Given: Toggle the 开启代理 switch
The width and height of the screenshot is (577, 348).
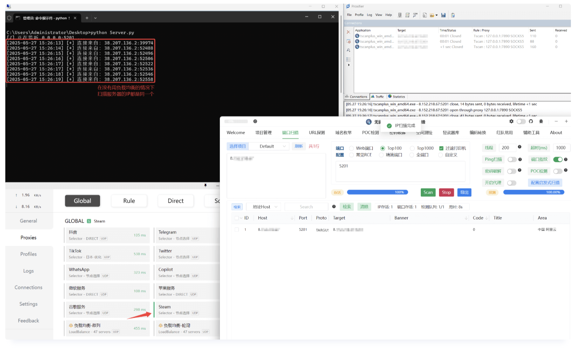Looking at the screenshot, I should 512,183.
